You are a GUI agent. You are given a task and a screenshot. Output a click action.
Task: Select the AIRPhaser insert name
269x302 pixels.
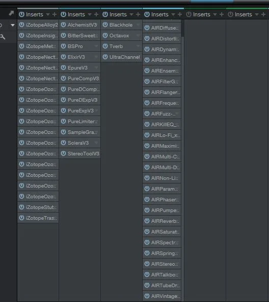pyautogui.click(x=165, y=200)
